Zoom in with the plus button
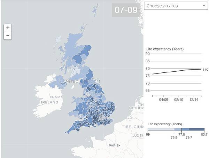The image size is (209, 158). (x=8, y=28)
